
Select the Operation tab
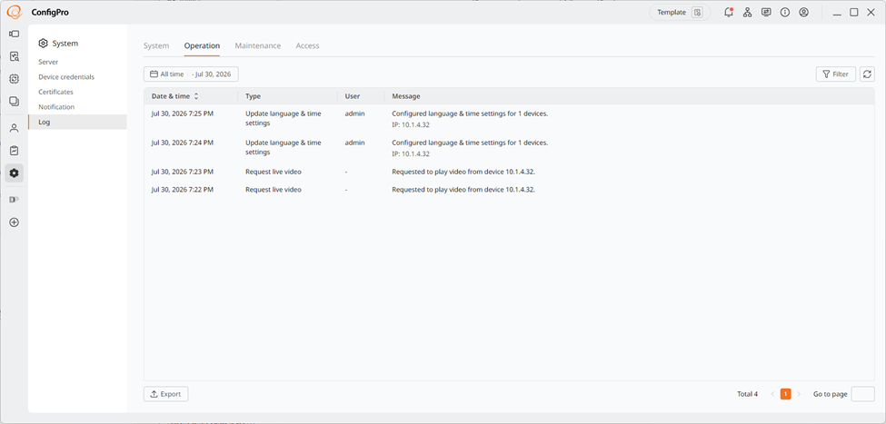pos(202,45)
